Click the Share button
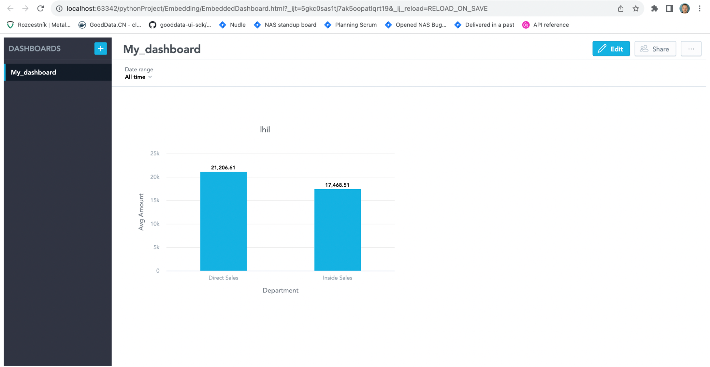Screen dimensions: 710x367 (655, 49)
